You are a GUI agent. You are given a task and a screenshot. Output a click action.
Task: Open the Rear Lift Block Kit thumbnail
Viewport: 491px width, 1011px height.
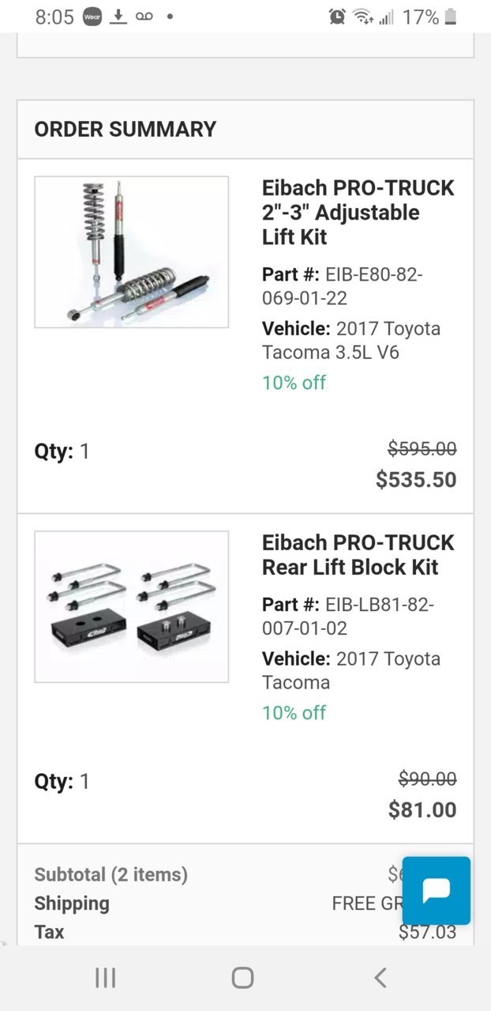coord(132,606)
